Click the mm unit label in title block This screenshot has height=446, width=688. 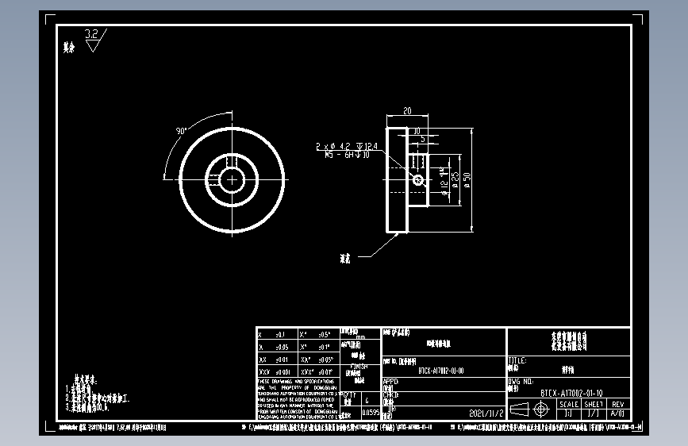[x=361, y=337]
